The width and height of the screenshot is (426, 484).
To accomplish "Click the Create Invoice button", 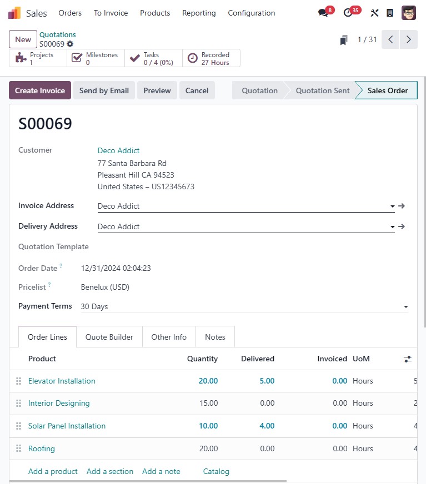I will 39,90.
